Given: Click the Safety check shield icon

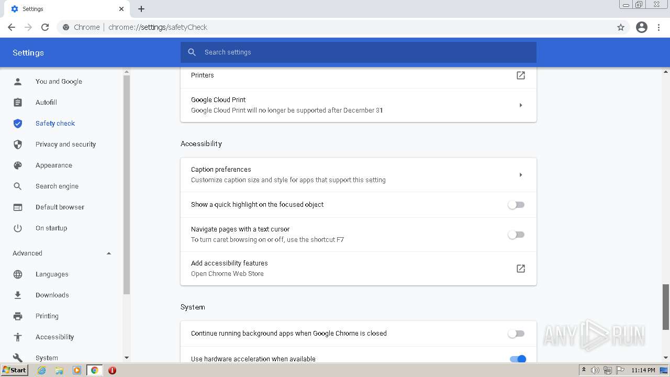Looking at the screenshot, I should point(18,124).
